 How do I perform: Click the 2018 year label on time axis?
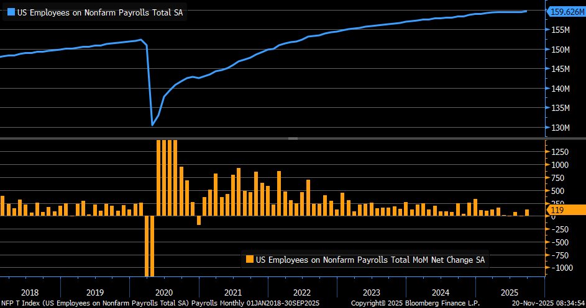[x=30, y=291]
